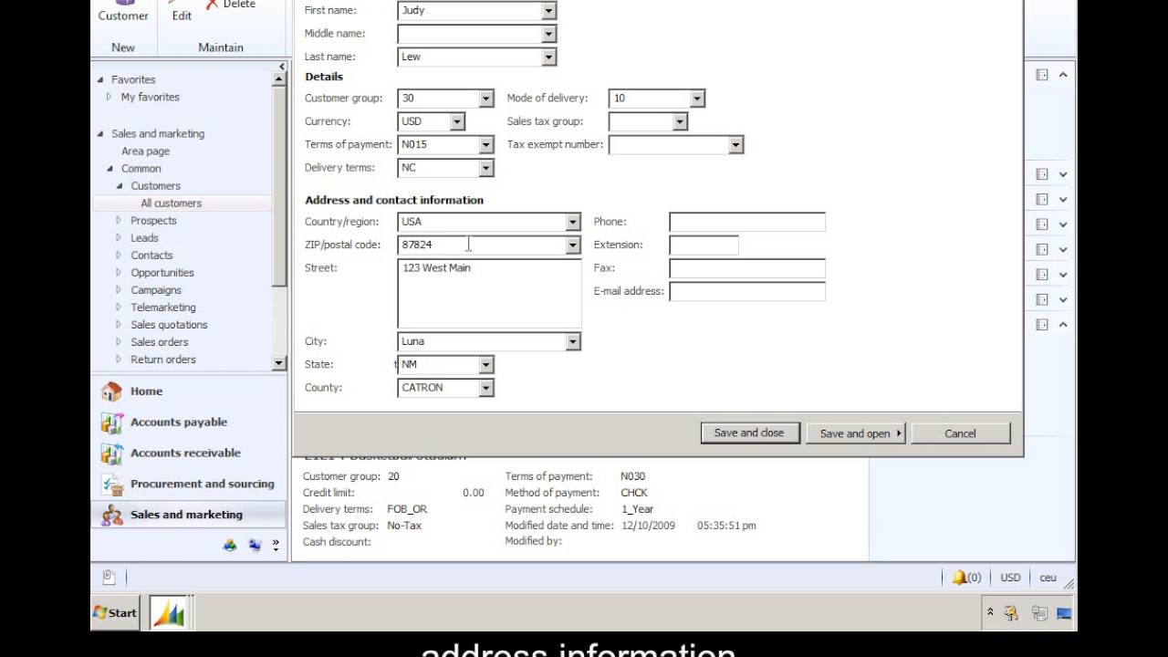This screenshot has height=657, width=1168.
Task: Open the Accounts receivable module icon
Action: point(111,454)
